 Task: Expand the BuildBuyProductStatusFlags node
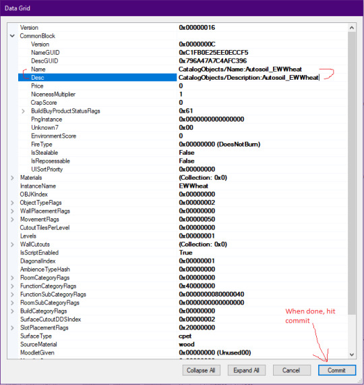click(x=24, y=111)
